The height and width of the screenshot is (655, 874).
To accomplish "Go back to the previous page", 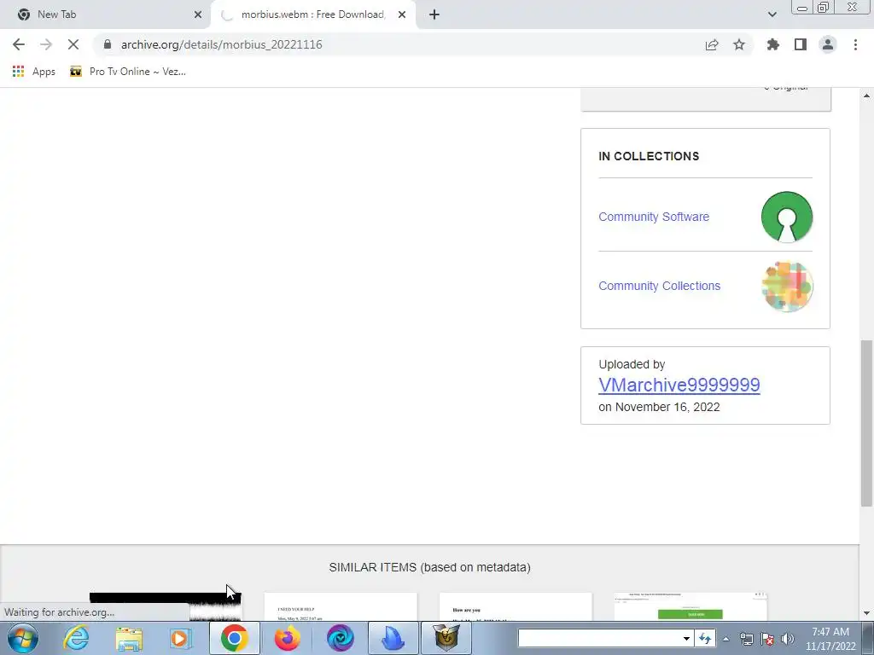I will 19,44.
